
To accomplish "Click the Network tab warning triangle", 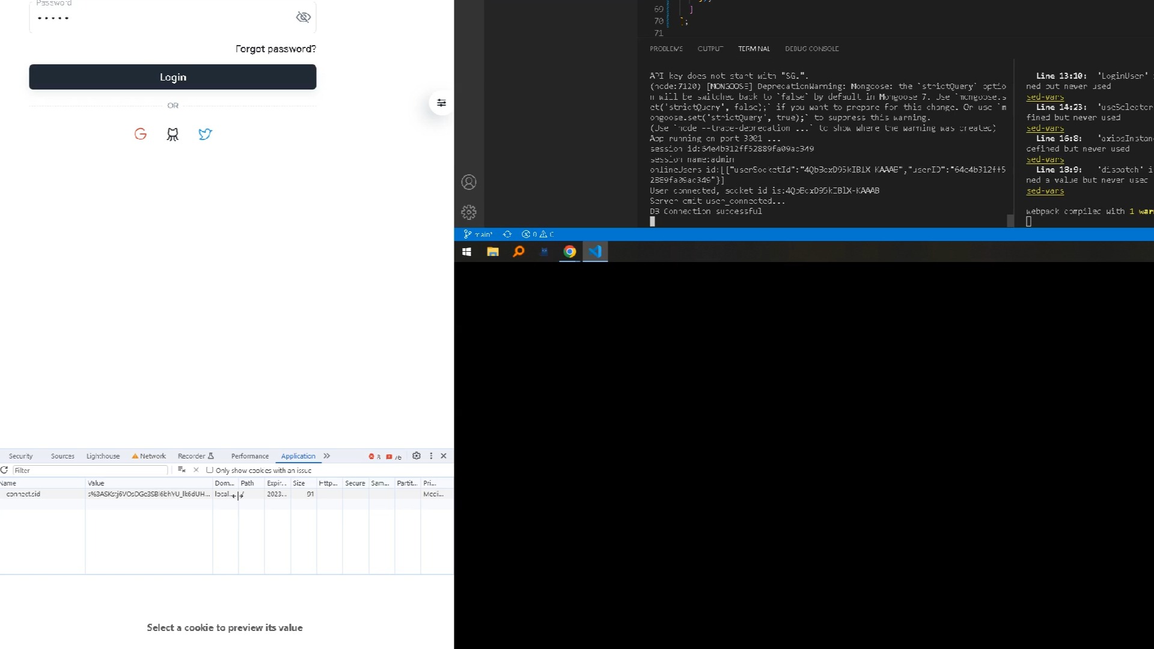I will 135,456.
